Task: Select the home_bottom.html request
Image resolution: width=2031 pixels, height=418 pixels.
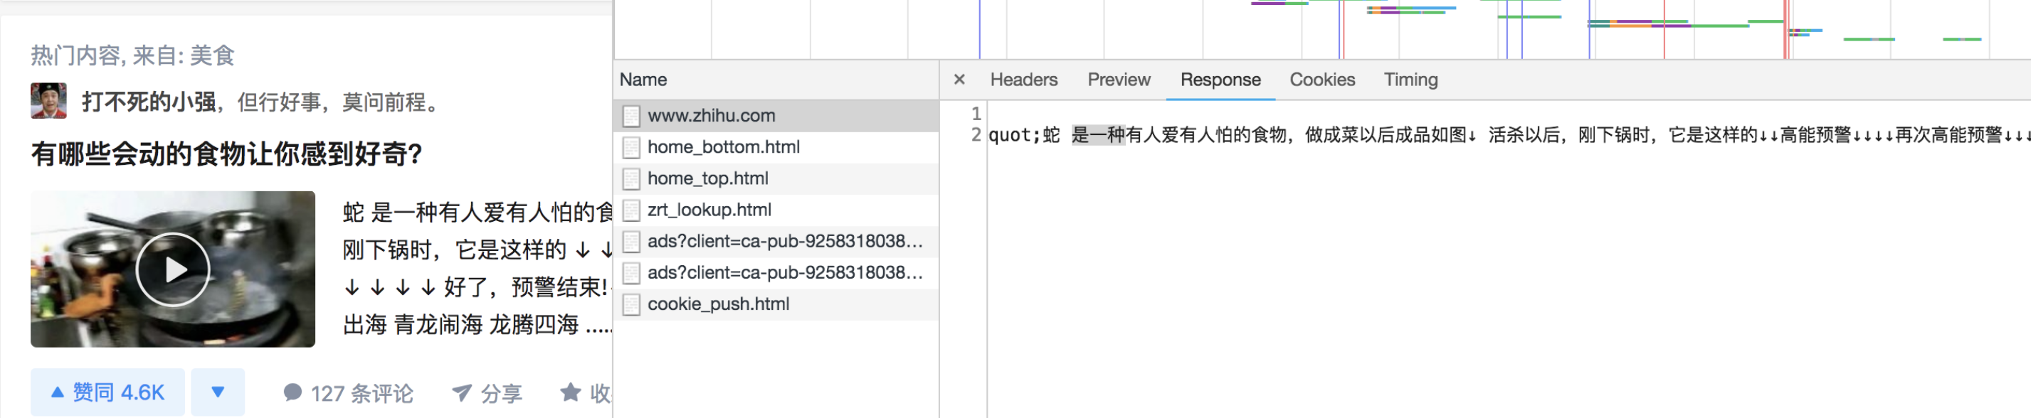Action: tap(723, 147)
